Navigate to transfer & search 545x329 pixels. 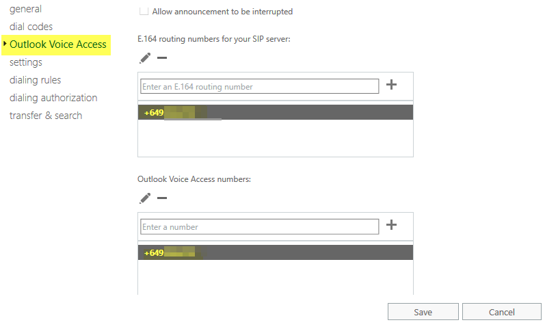tap(46, 116)
